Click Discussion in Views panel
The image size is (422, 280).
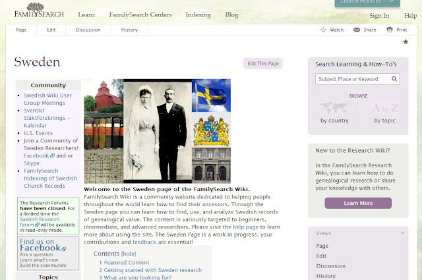[x=331, y=266]
